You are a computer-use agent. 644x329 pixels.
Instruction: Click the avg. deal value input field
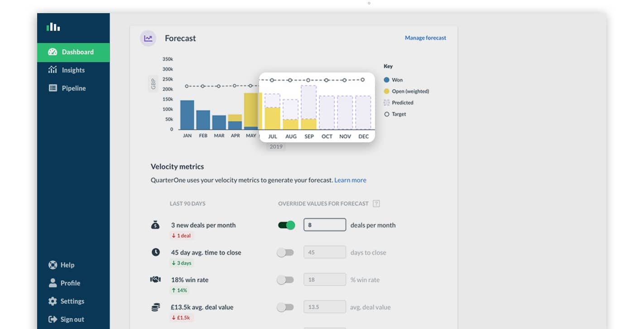[325, 307]
